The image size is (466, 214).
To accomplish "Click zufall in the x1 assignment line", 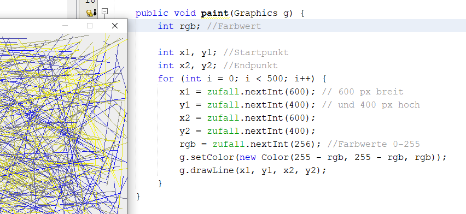I will [x=223, y=92].
